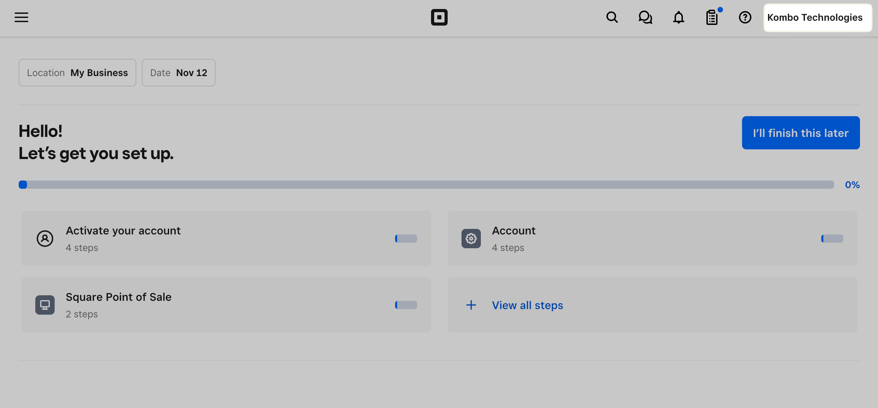Open the messages chat bubble icon
Screen dimensions: 878x408
click(645, 17)
